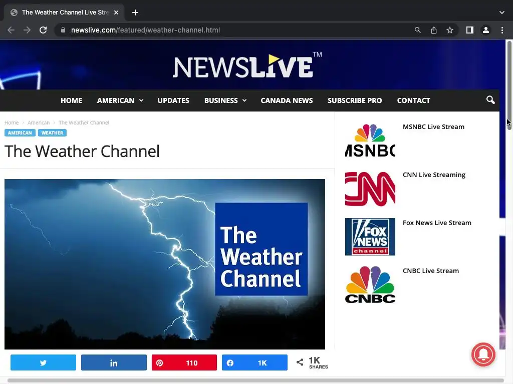Screen dimensions: 513x384
Task: Open Chrome three-dot menu
Action: pyautogui.click(x=502, y=30)
